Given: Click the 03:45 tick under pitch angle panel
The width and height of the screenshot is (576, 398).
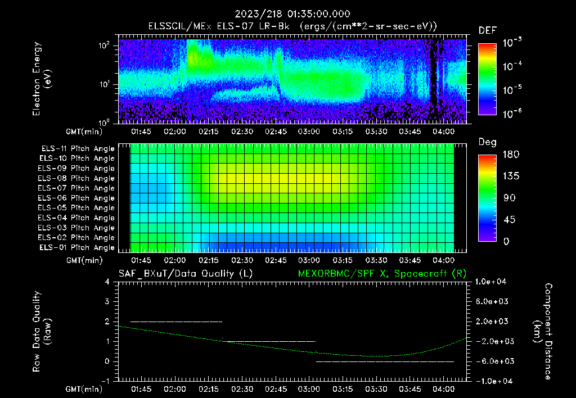Looking at the screenshot, I should point(410,260).
